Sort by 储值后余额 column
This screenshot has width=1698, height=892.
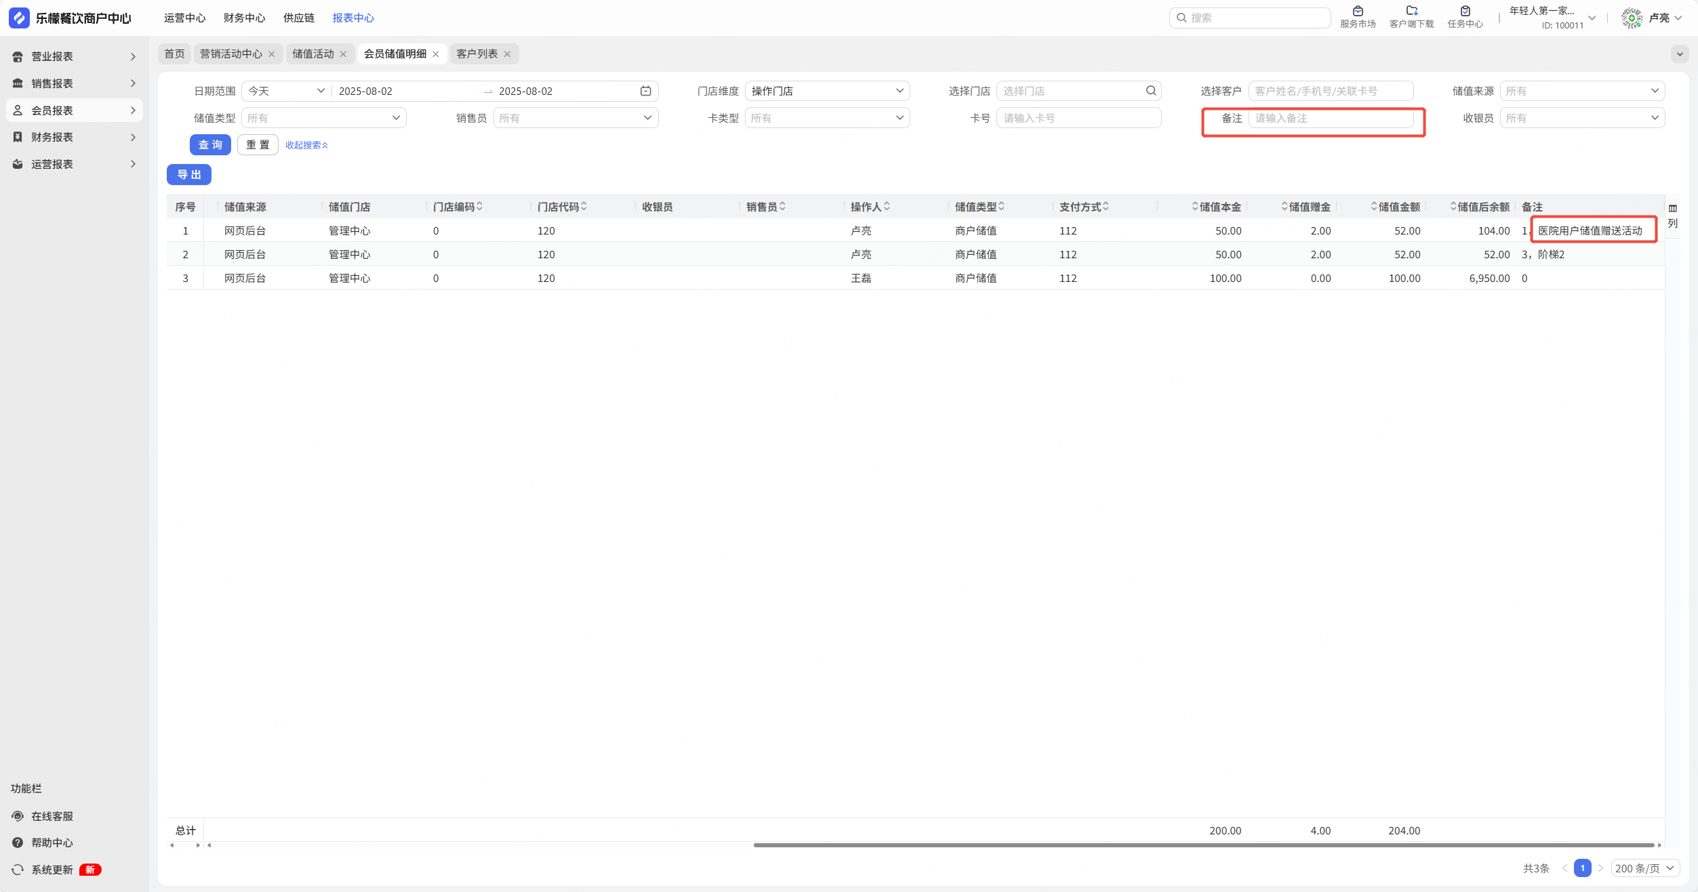coord(1453,206)
